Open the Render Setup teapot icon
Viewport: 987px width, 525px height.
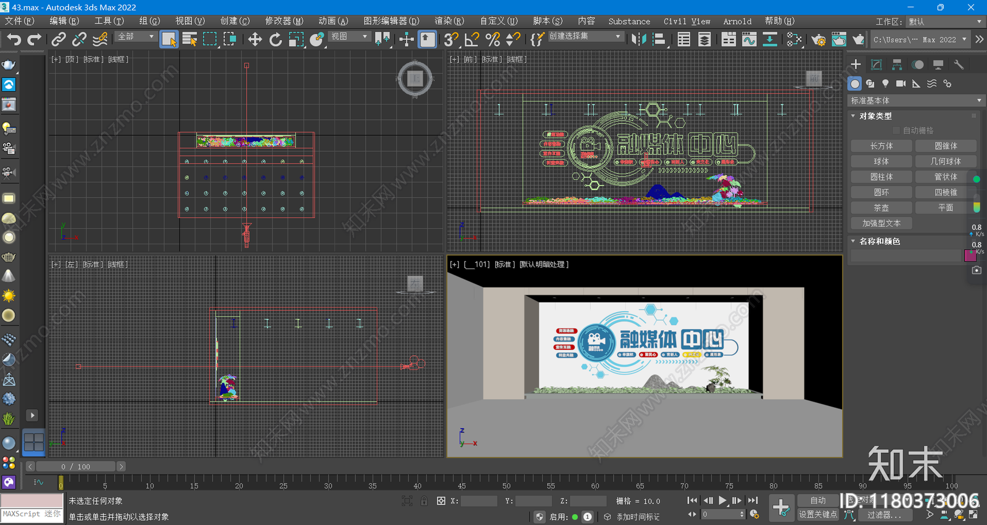pyautogui.click(x=819, y=39)
